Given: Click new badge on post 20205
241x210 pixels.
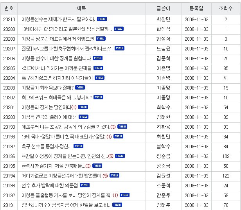Looking at the screenshot, I should coord(98,68).
